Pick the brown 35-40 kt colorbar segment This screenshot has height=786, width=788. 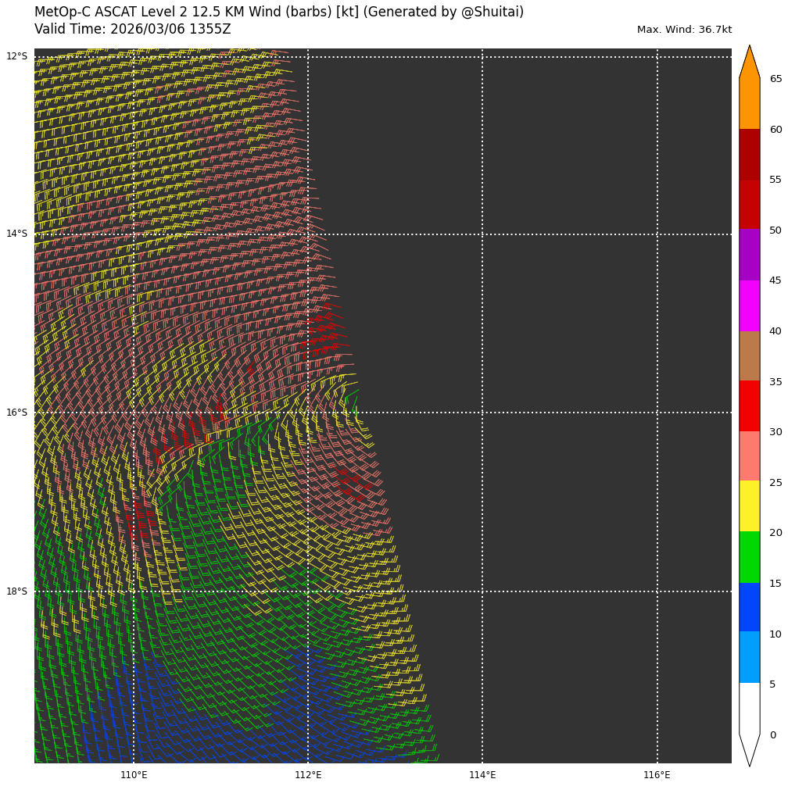(x=749, y=355)
